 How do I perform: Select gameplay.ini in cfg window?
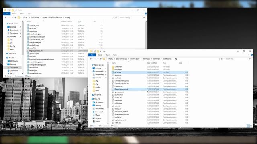pos(119,92)
